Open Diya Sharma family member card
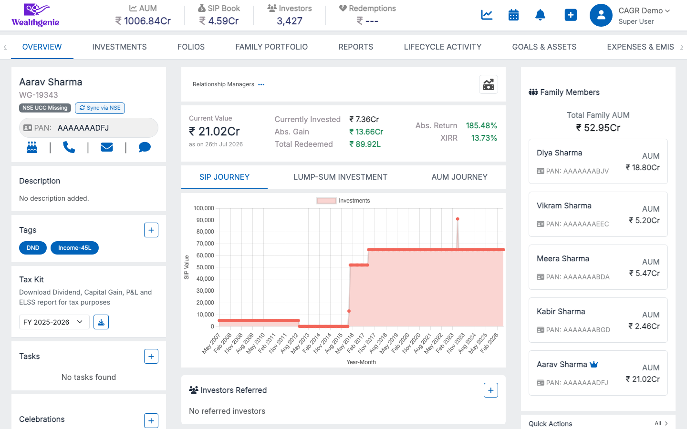Screen dimensions: 687x429 tap(598, 162)
